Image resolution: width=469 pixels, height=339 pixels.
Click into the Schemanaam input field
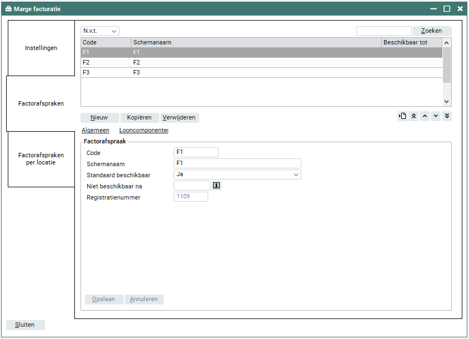(x=238, y=163)
